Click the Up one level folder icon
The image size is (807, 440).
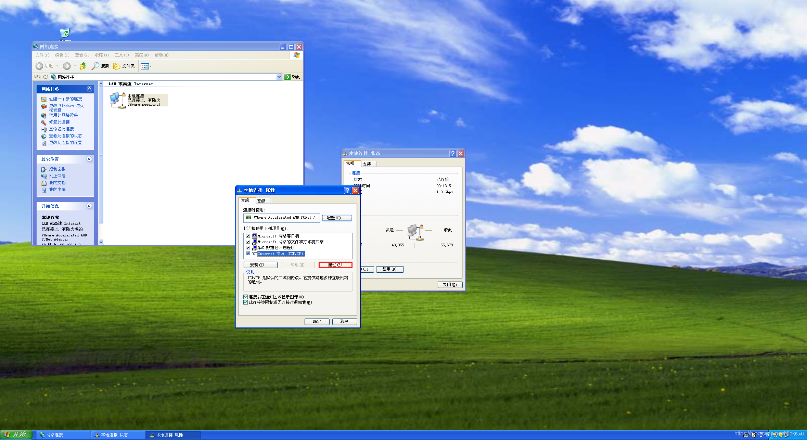pyautogui.click(x=83, y=66)
